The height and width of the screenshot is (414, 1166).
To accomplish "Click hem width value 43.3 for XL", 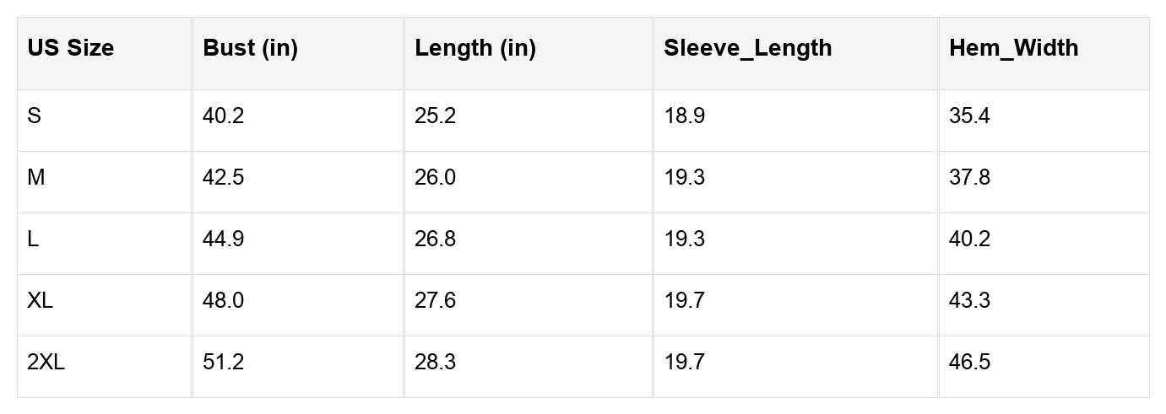I will (x=969, y=301).
